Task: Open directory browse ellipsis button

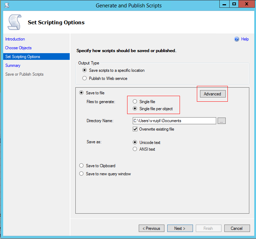Action: coord(221,121)
